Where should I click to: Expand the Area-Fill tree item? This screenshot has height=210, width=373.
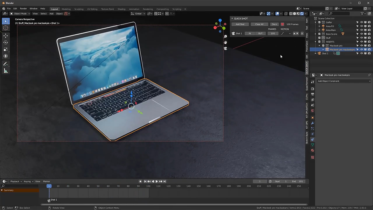pyautogui.click(x=320, y=26)
